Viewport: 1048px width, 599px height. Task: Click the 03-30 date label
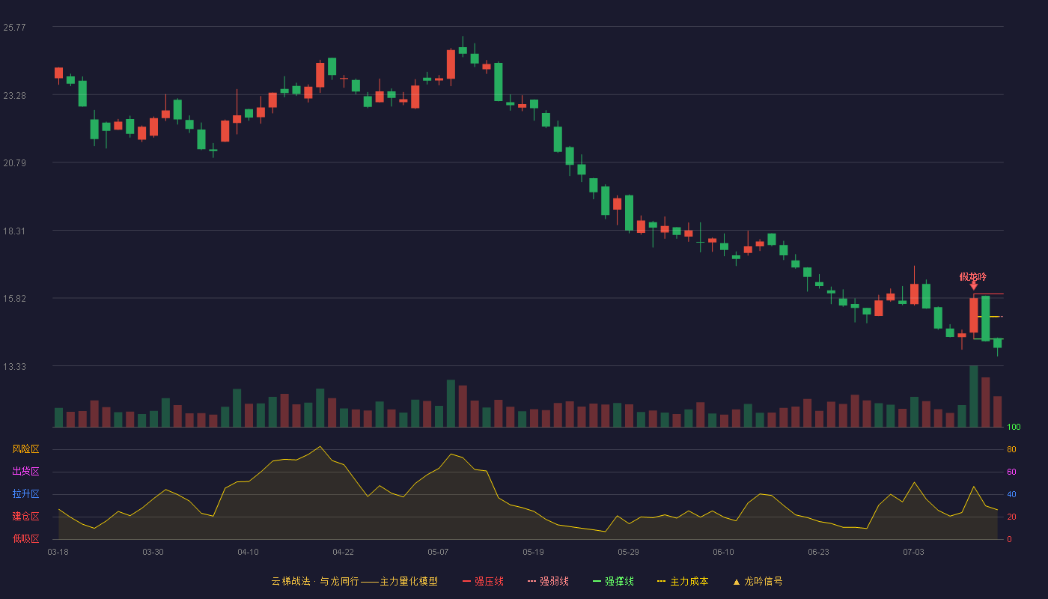153,552
